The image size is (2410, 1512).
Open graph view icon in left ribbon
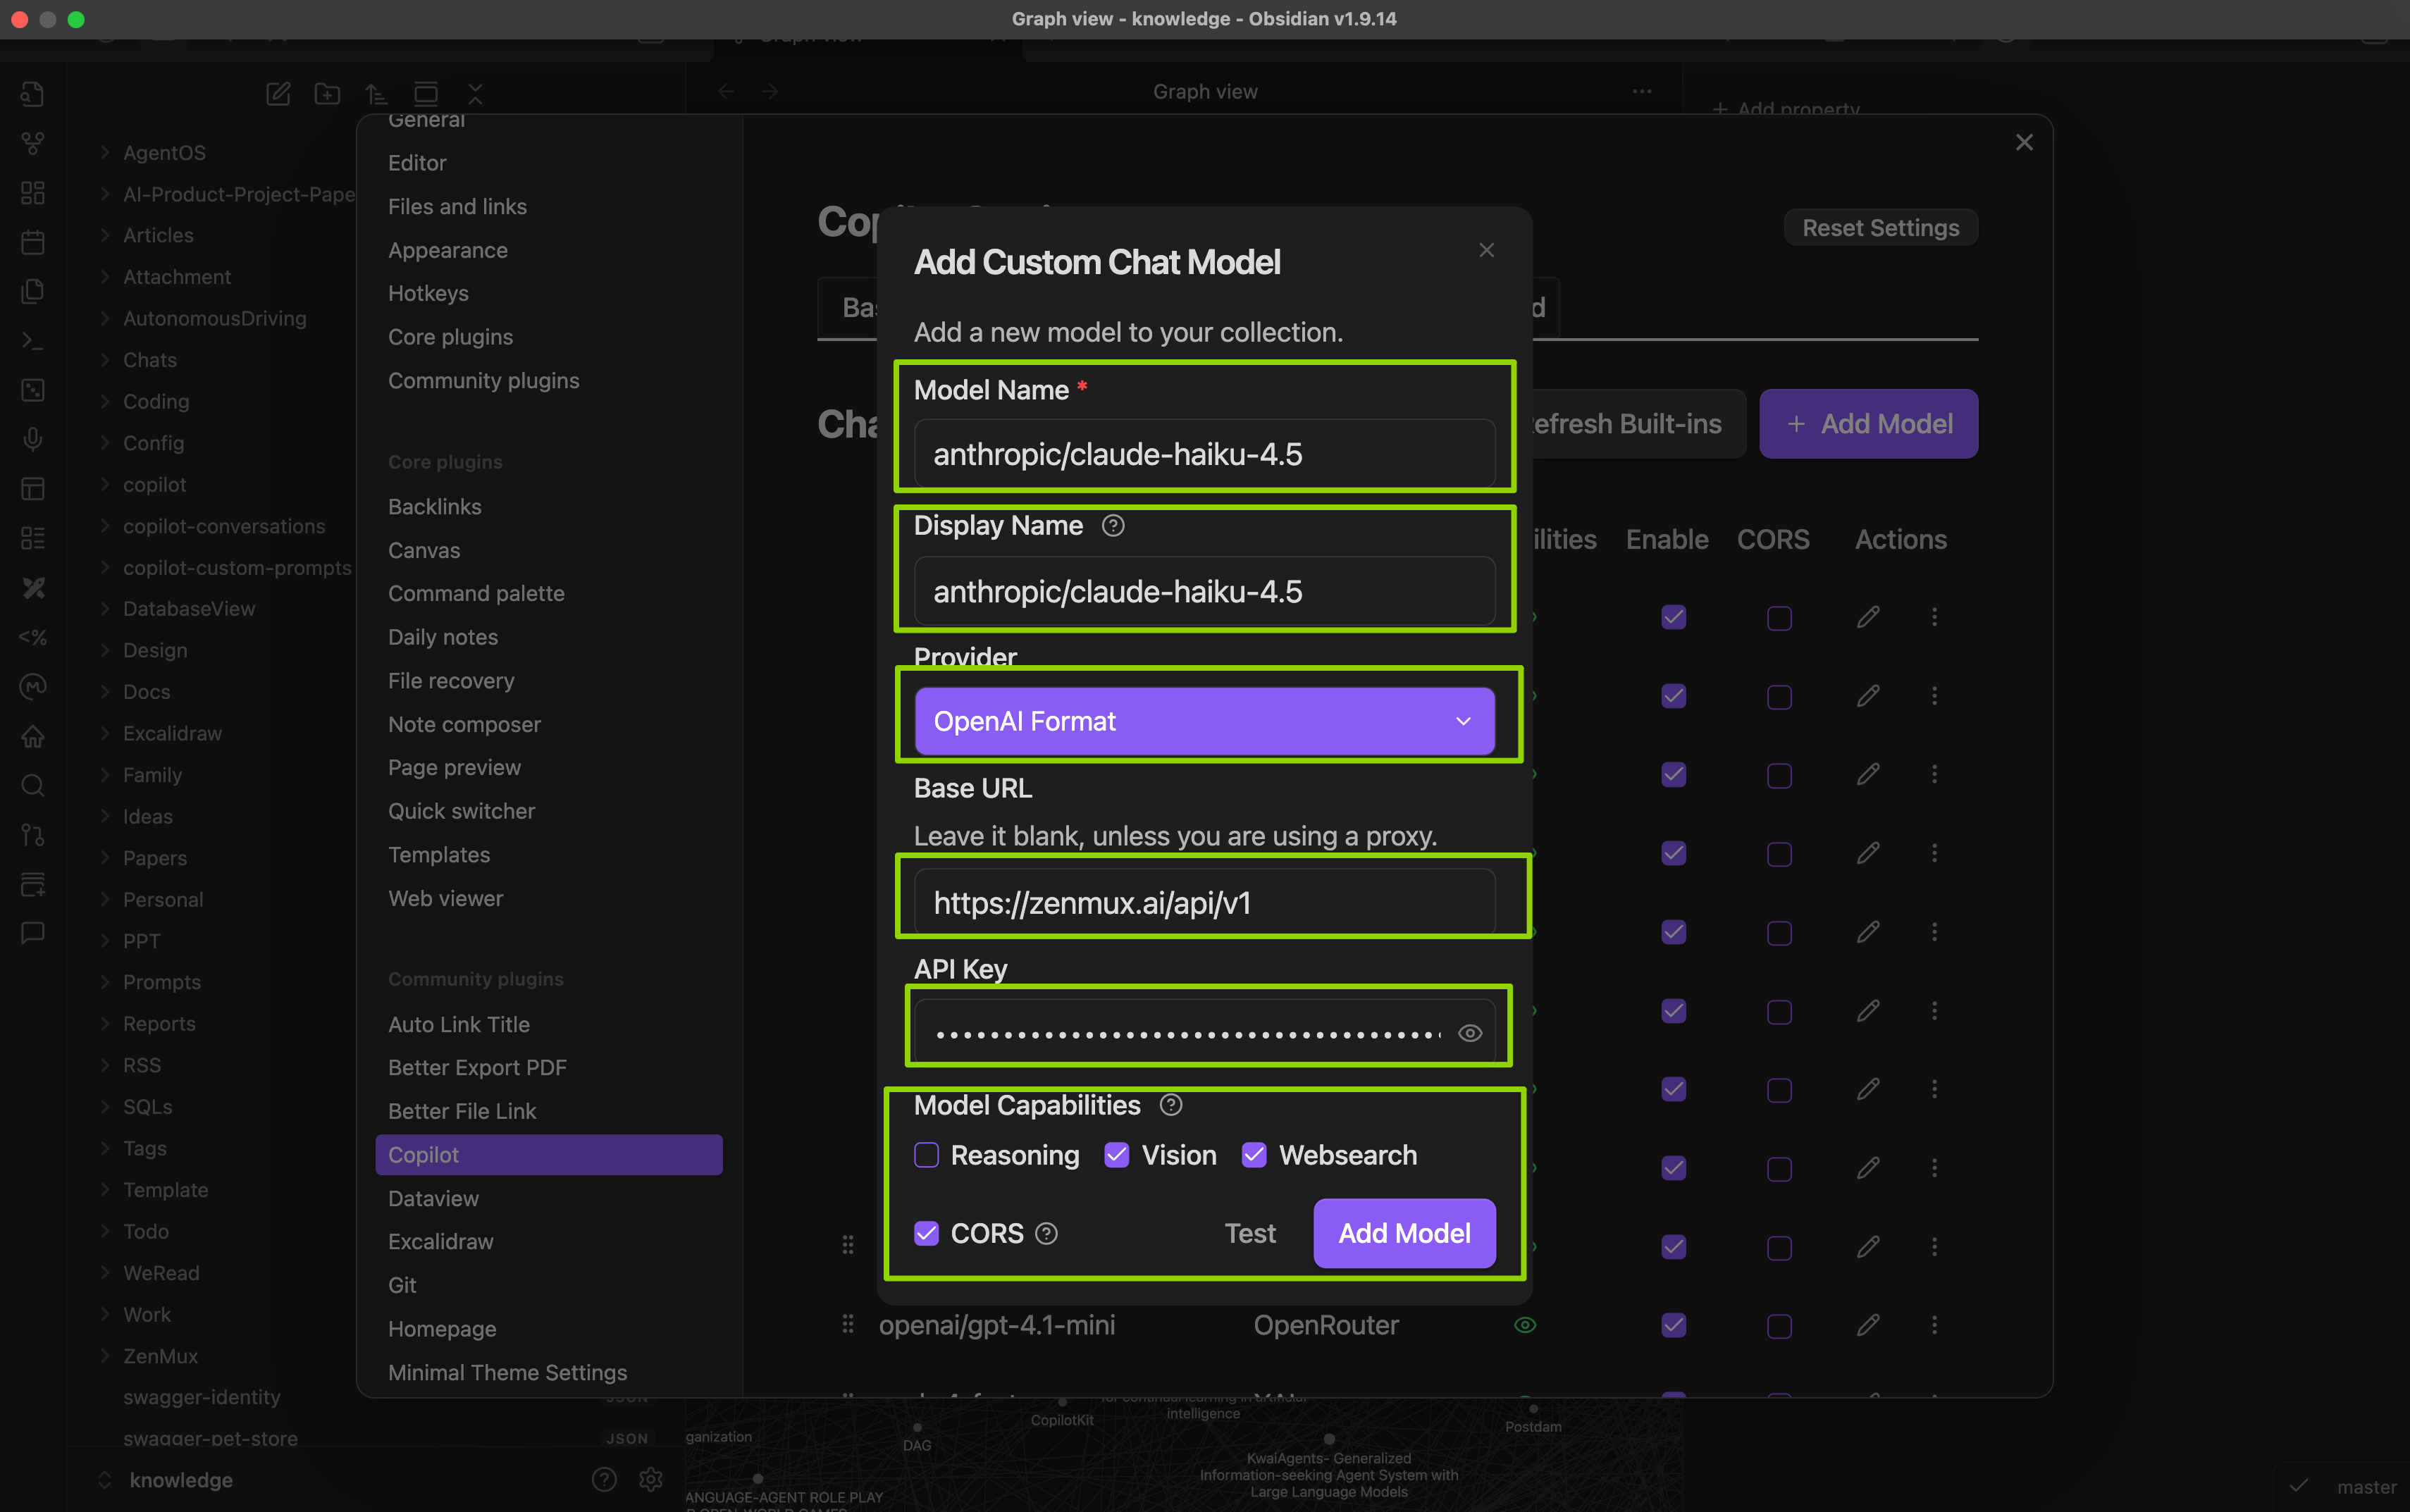[33, 143]
